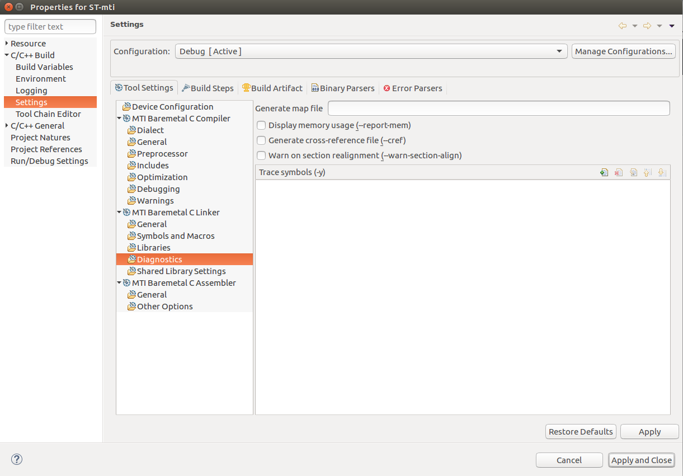Collapse MTI Baremetal C Linker node

tap(119, 213)
